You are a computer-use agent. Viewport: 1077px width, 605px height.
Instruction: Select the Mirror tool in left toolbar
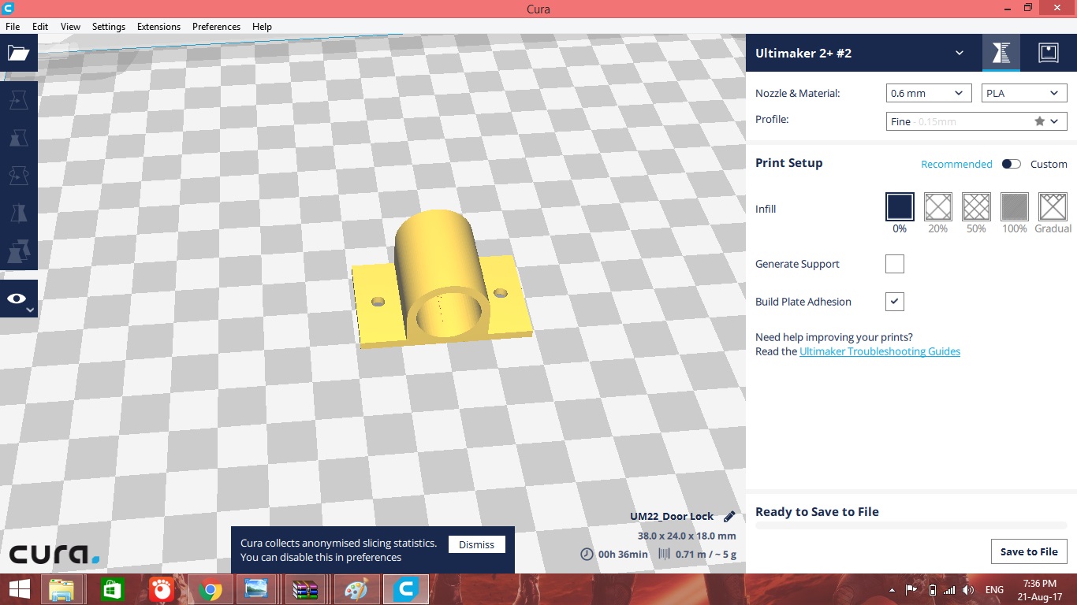pos(18,213)
